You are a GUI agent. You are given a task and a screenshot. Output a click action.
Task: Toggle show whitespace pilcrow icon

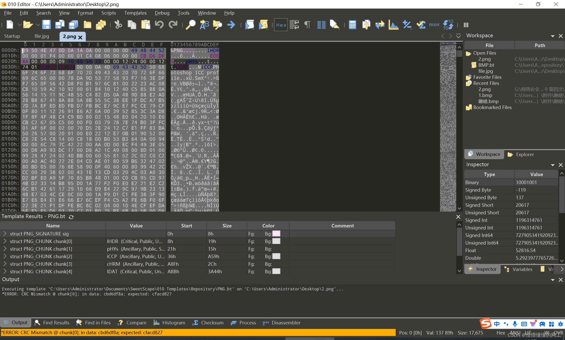[307, 25]
